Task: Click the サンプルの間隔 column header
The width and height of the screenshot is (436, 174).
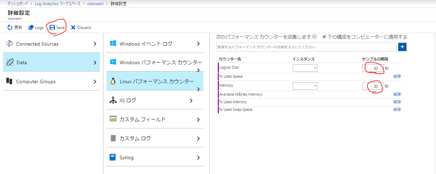Action: point(375,59)
